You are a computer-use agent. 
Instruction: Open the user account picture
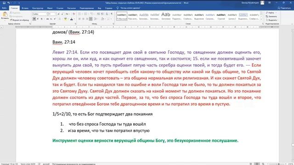tap(262, 3)
